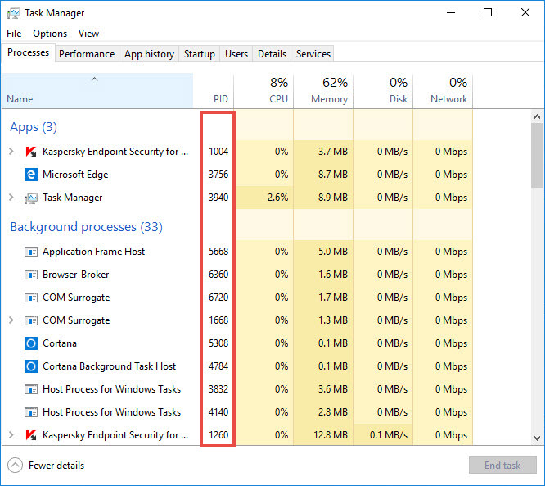Click the Task Manager title bar icon
This screenshot has height=486, width=545.
click(x=14, y=13)
